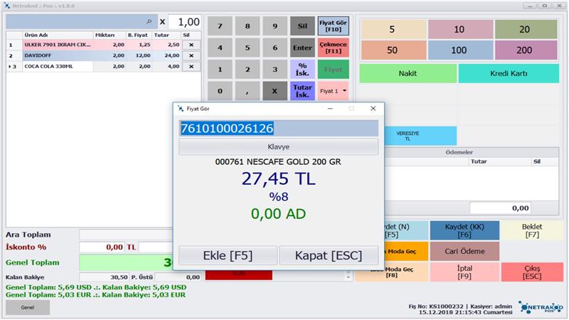Select the DAVIDOFF product row
Image resolution: width=569 pixels, height=320 pixels.
tap(94, 56)
